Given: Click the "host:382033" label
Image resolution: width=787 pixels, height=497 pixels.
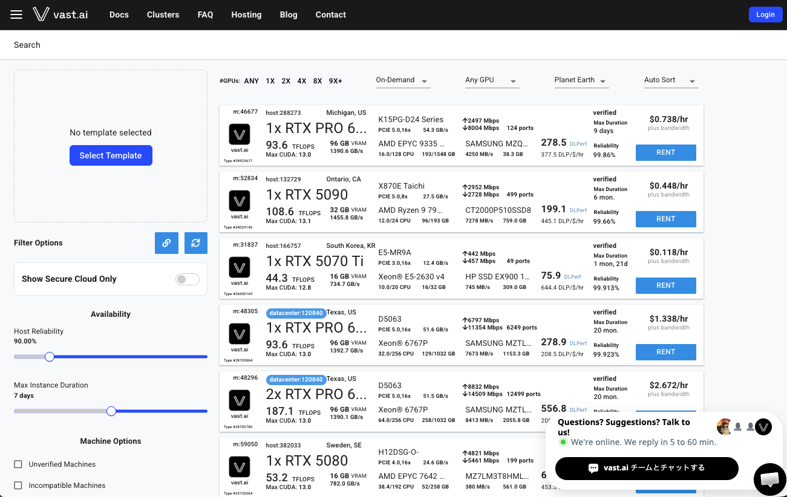Looking at the screenshot, I should pyautogui.click(x=283, y=445).
